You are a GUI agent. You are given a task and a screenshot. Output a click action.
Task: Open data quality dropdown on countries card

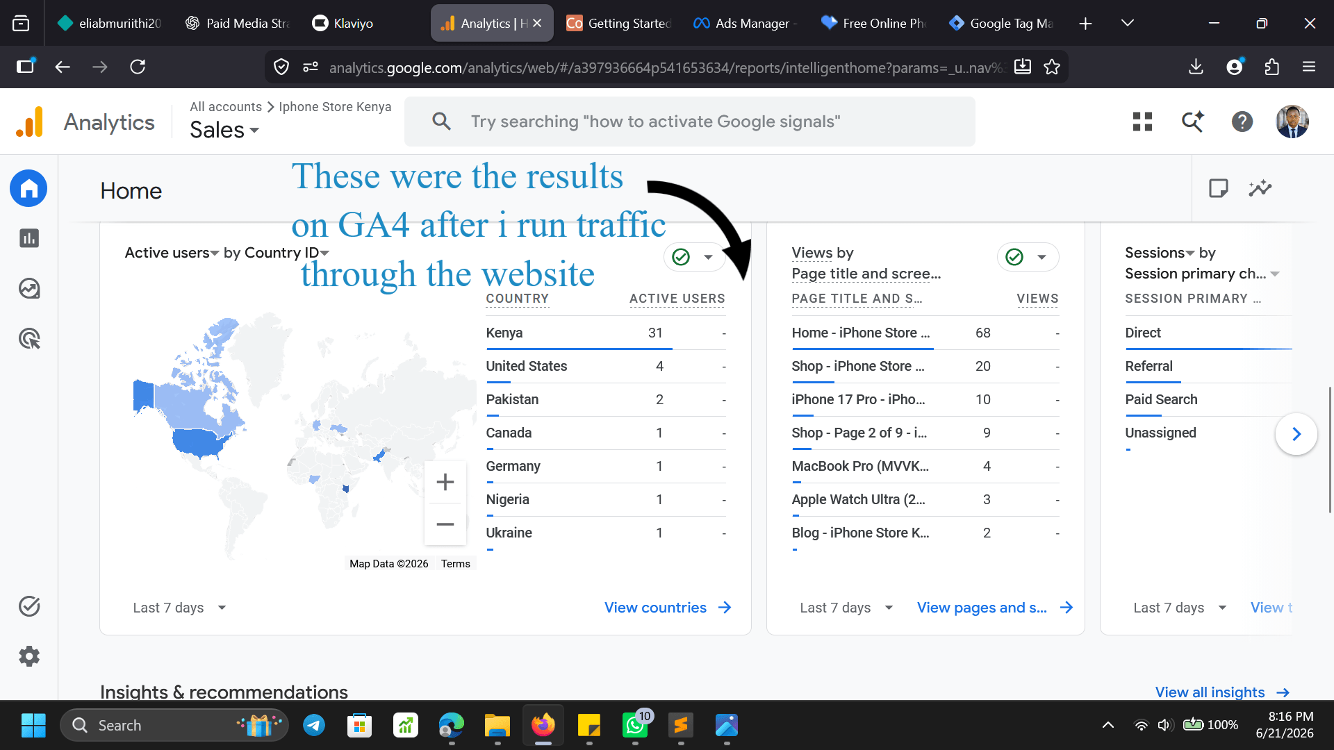click(694, 257)
